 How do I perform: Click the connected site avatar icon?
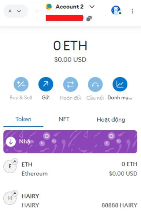pos(116,10)
